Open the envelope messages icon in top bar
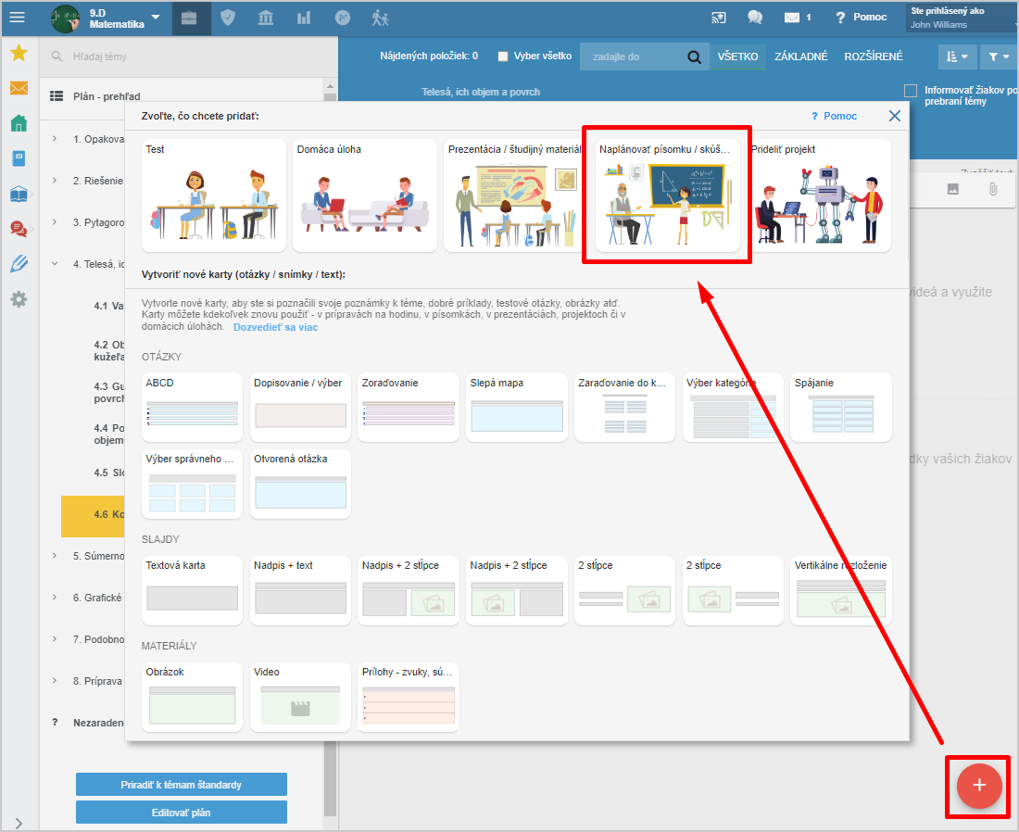The width and height of the screenshot is (1019, 832). tap(791, 18)
